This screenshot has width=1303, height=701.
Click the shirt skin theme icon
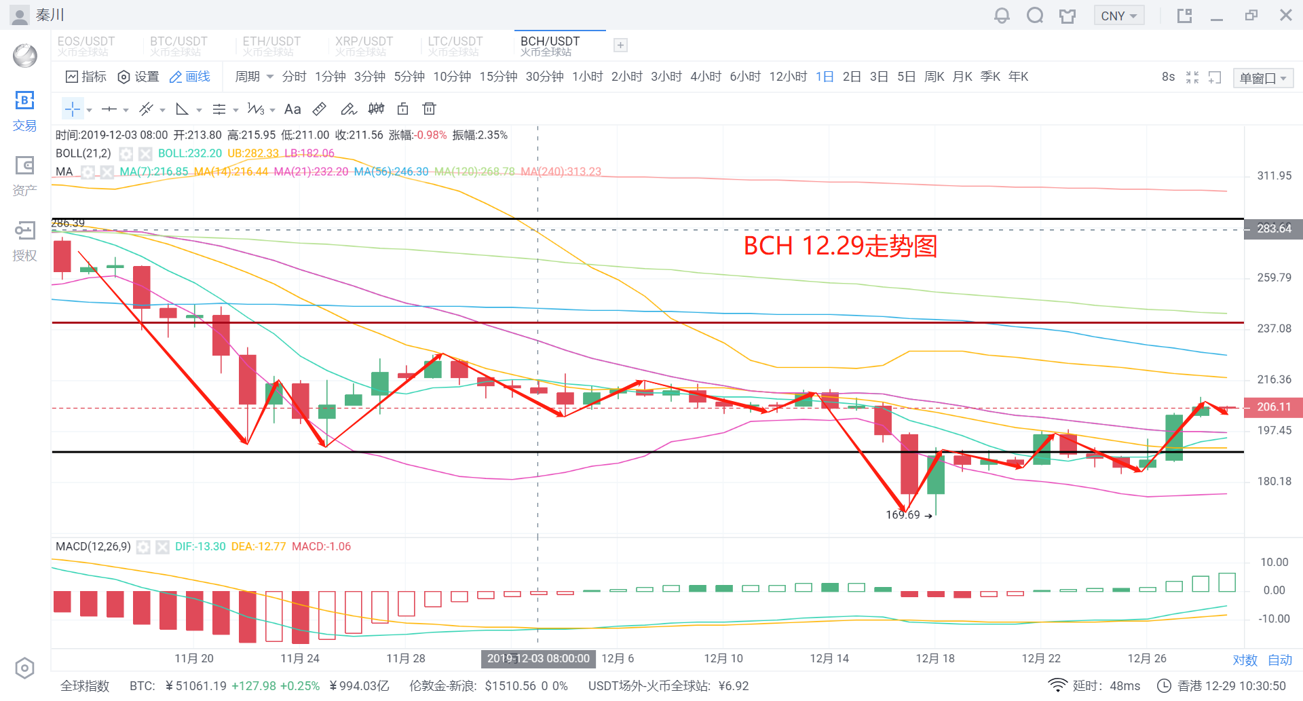(x=1068, y=16)
